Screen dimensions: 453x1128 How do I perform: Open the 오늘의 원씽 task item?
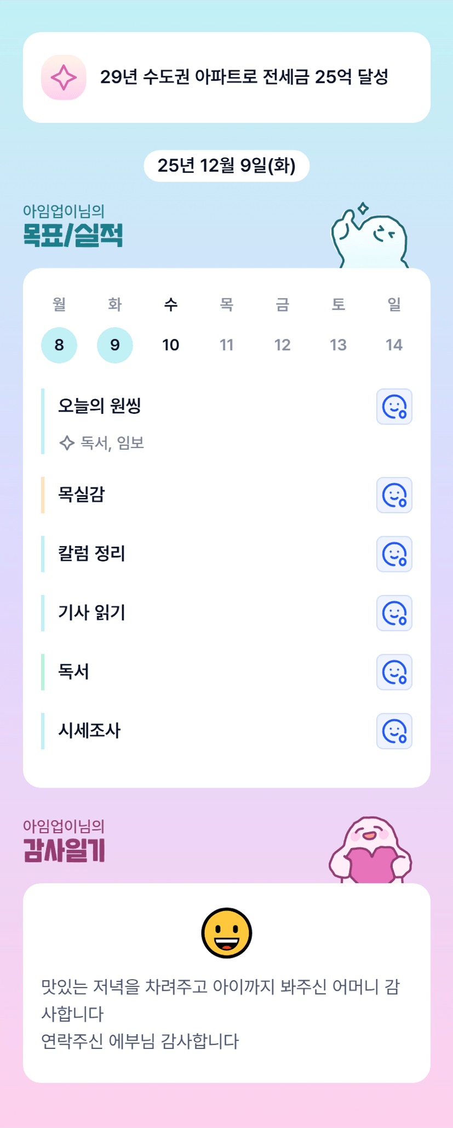100,406
